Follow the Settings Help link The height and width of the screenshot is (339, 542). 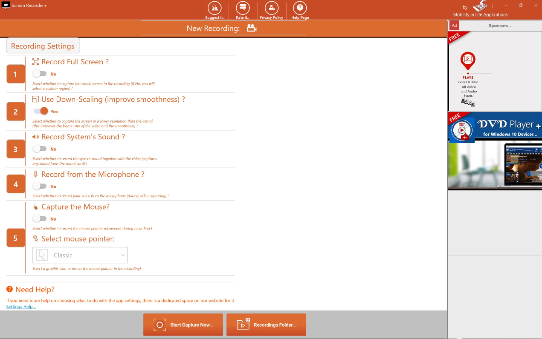pos(21,307)
